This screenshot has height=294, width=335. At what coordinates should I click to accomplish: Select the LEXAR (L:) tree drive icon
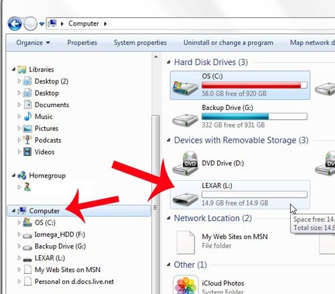27,259
